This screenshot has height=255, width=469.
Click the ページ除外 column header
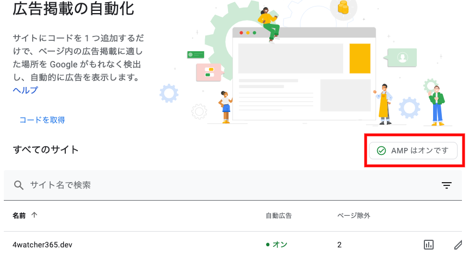(354, 215)
